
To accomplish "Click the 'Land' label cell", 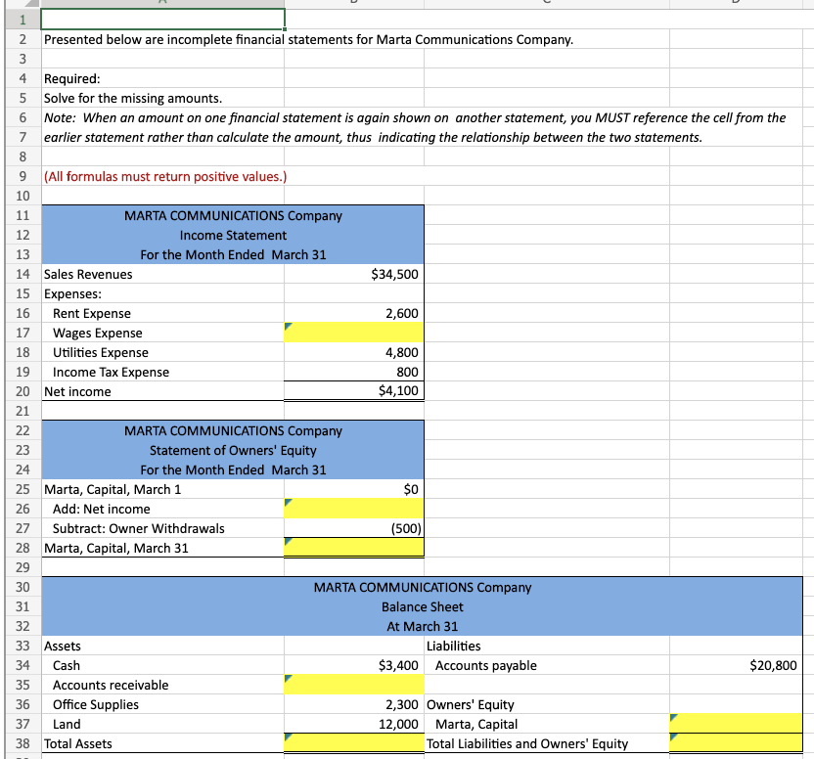I will tap(162, 724).
